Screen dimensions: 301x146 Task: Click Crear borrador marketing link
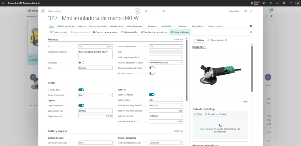207,129
